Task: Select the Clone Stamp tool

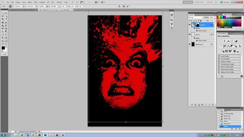Action: coord(3,25)
